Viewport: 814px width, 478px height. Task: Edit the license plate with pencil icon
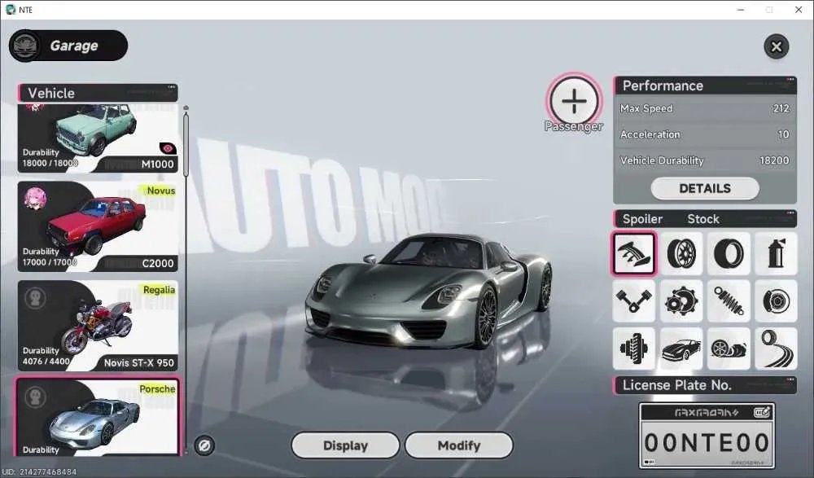[x=762, y=413]
